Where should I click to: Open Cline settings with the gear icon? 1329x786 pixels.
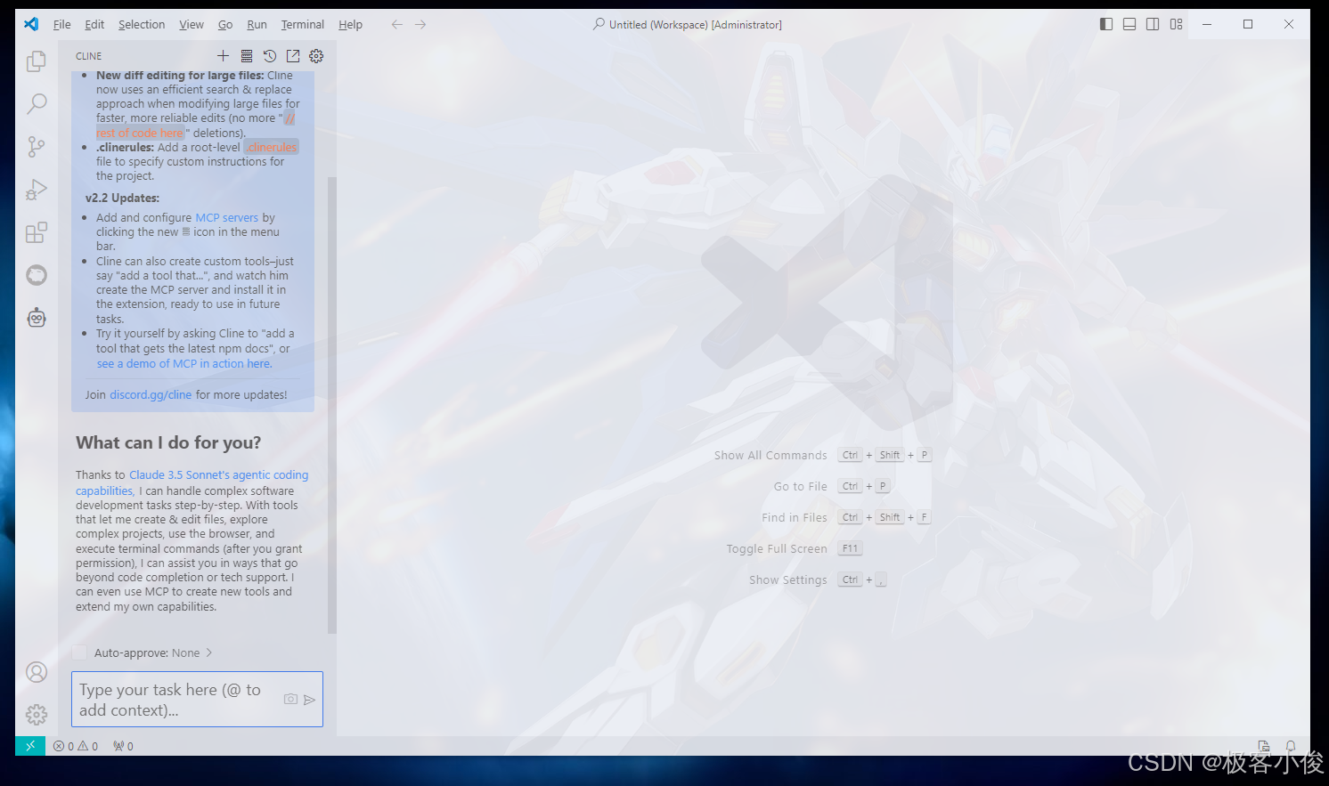(x=316, y=55)
